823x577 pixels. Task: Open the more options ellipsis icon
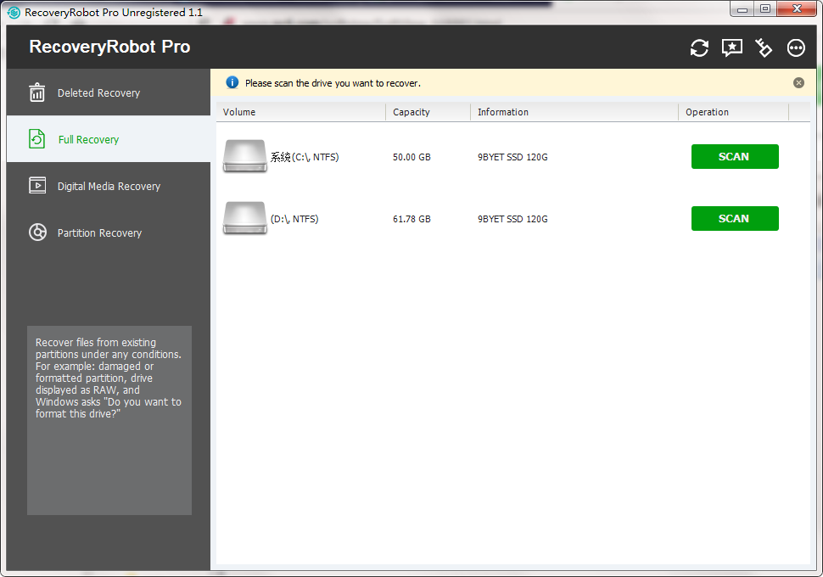pos(796,48)
